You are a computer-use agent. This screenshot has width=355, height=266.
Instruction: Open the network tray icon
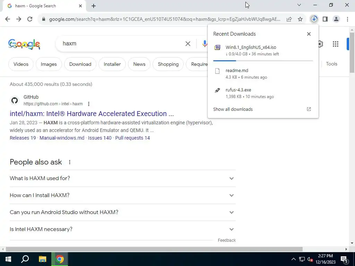click(x=302, y=259)
